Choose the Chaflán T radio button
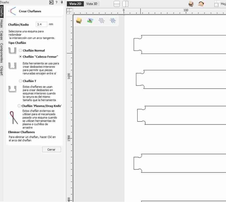 click(21, 81)
